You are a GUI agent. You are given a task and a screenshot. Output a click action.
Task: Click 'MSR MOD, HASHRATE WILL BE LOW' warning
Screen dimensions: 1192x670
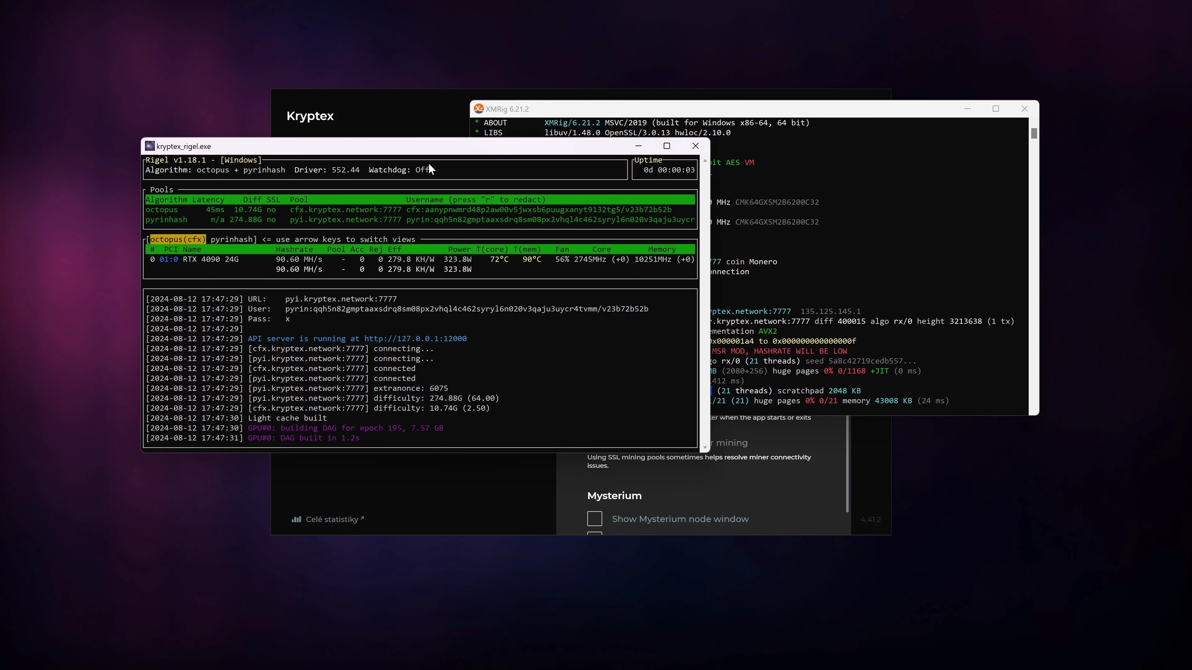coord(780,351)
